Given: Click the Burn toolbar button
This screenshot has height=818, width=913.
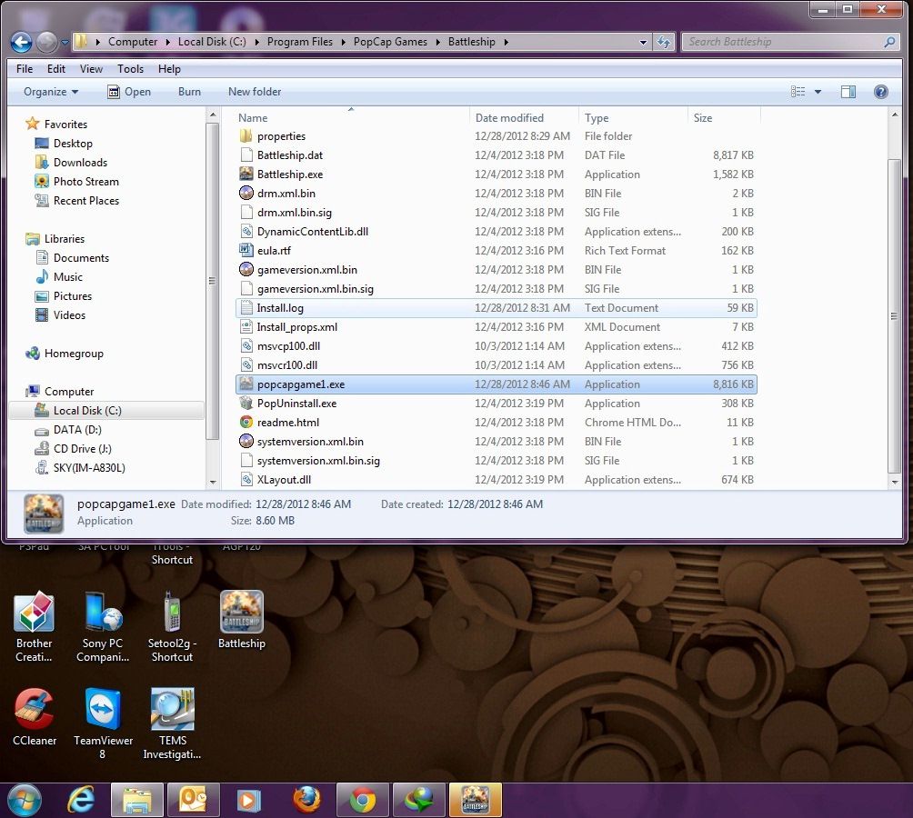Looking at the screenshot, I should point(189,91).
